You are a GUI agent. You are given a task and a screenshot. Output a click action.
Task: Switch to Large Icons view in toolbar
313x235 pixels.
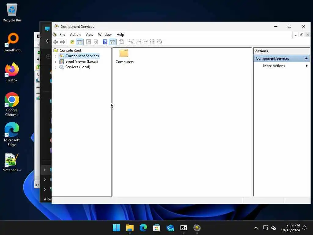click(x=131, y=42)
